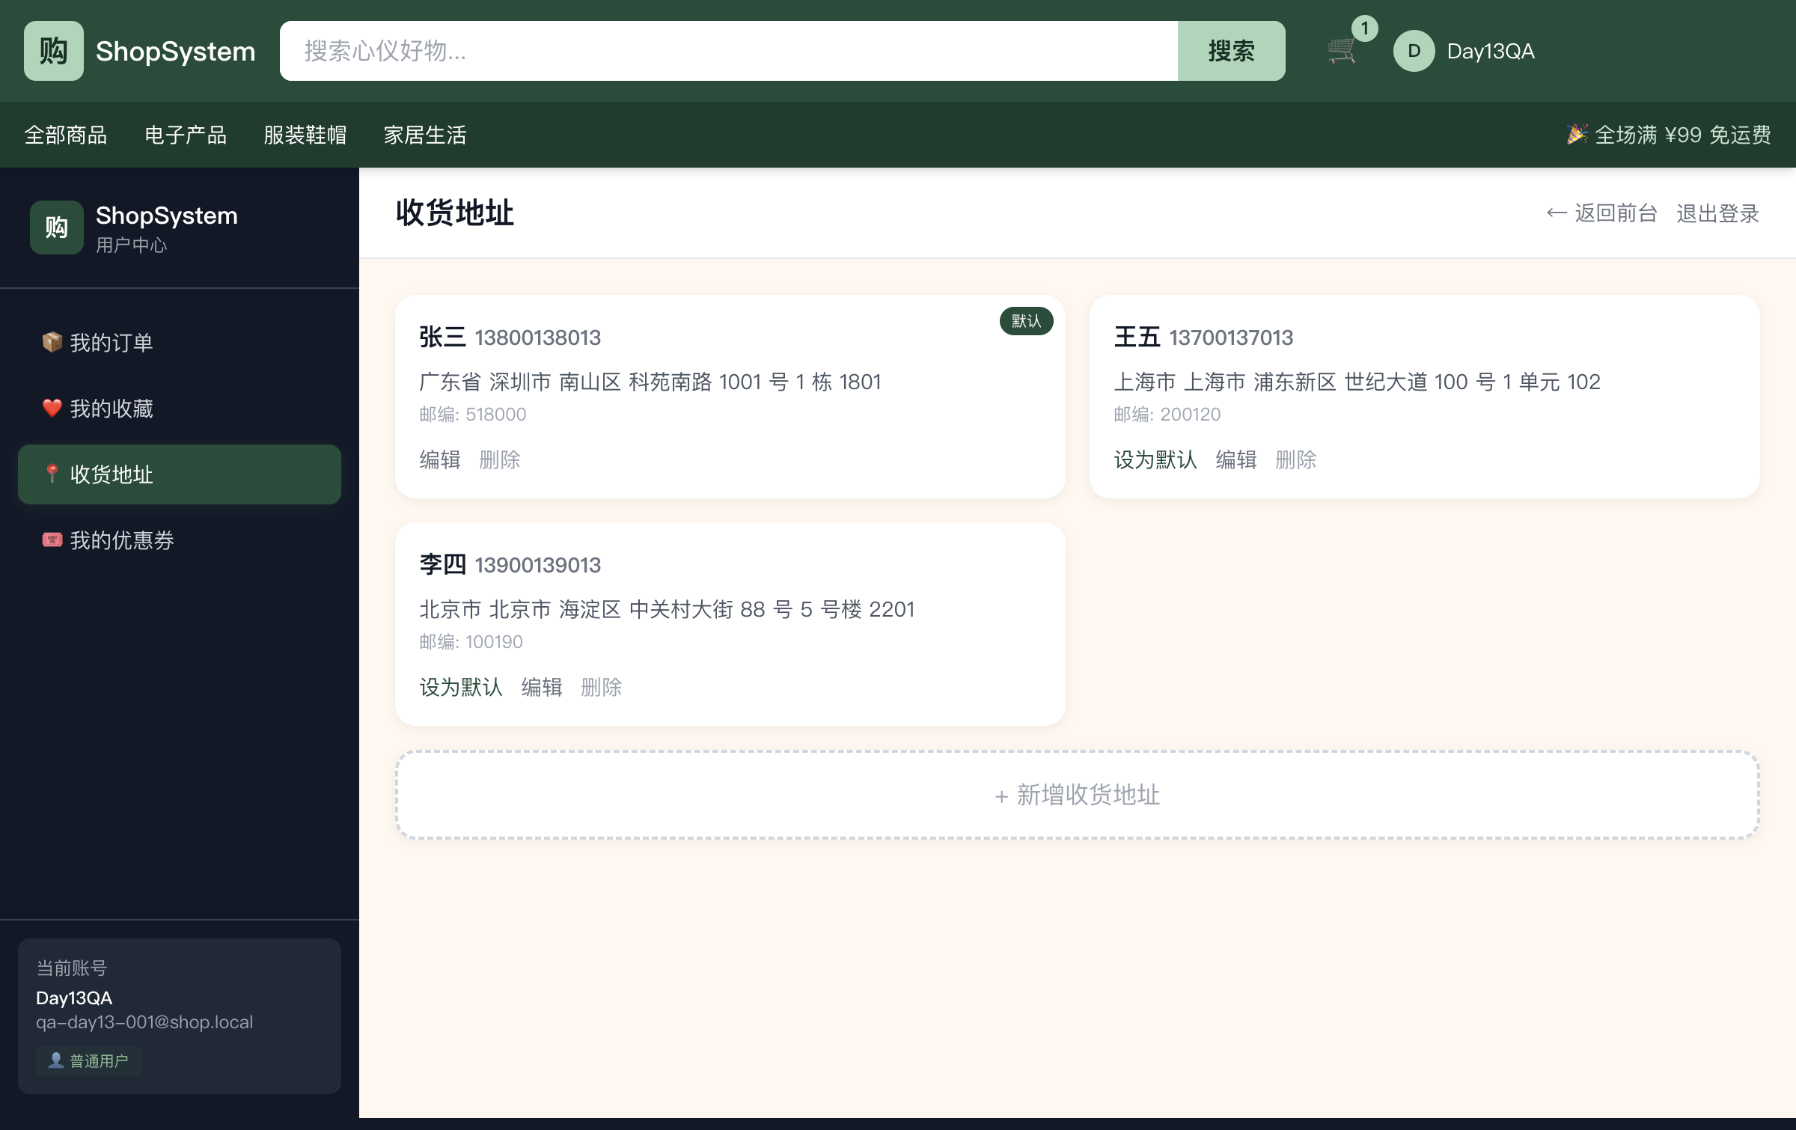Viewport: 1796px width, 1130px height.
Task: Click the cart badge showing 1
Action: coord(1365,28)
